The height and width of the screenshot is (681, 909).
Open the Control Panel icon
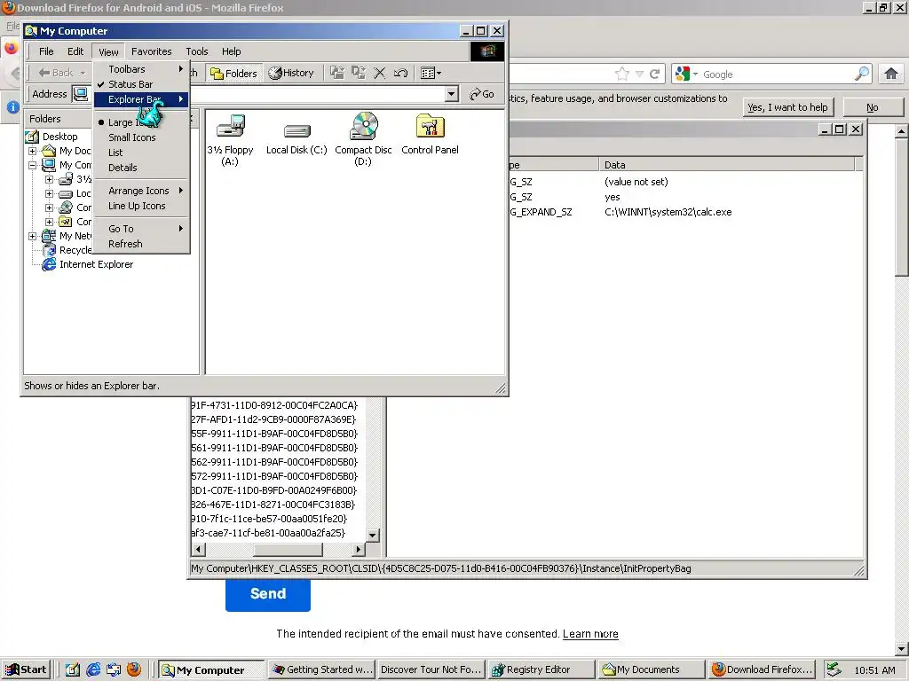(x=430, y=135)
